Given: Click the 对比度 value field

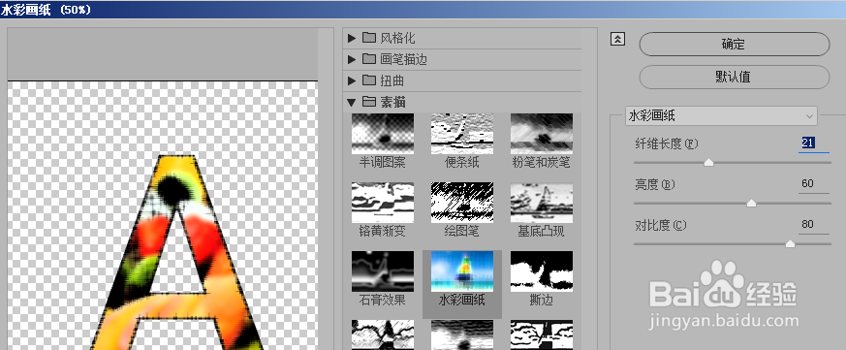Looking at the screenshot, I should coord(814,224).
